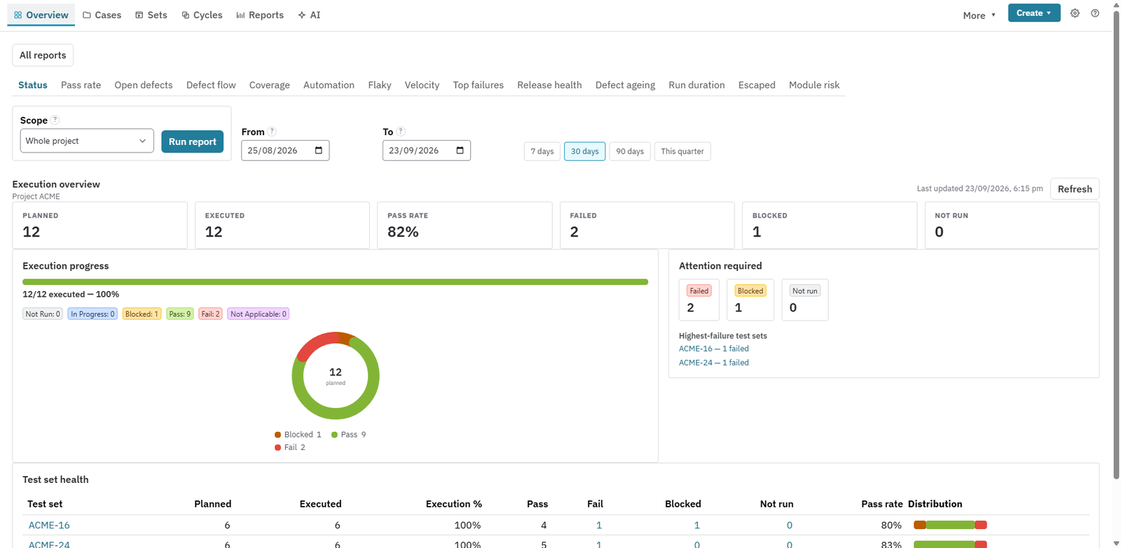Open the Whole project scope dropdown
This screenshot has width=1121, height=548.
click(x=87, y=141)
